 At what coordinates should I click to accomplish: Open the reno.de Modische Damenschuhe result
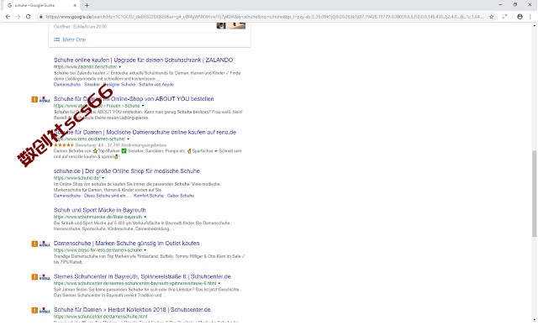click(145, 132)
